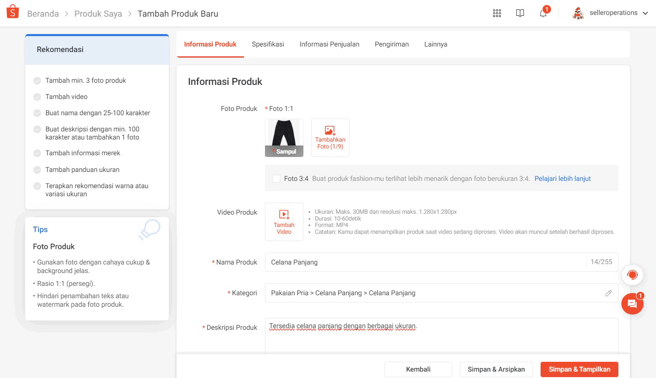Click inside the Nama Produk field
Viewport: 656px width, 378px height.
tap(427, 262)
